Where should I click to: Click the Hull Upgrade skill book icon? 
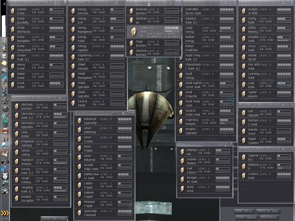pyautogui.click(x=244, y=113)
